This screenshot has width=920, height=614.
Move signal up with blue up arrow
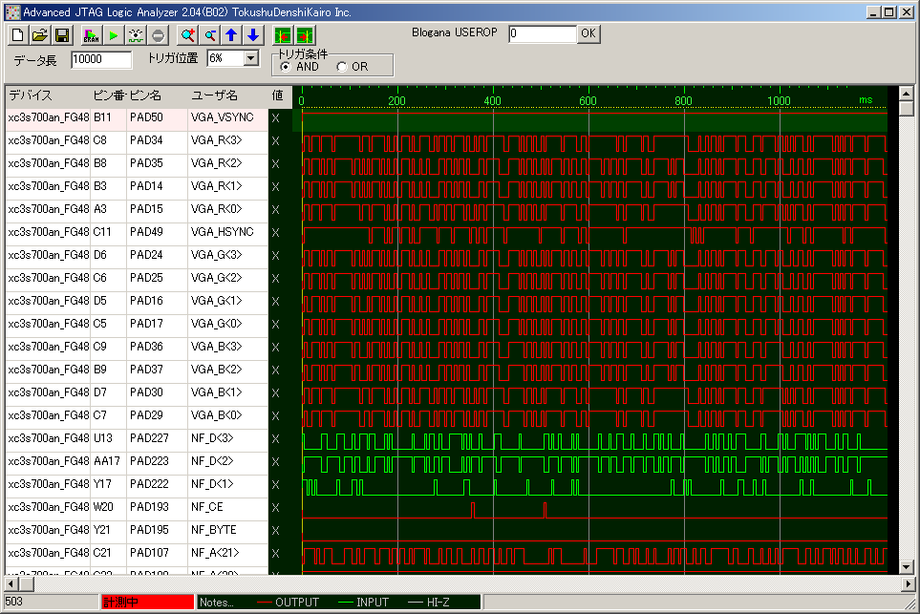pos(231,35)
